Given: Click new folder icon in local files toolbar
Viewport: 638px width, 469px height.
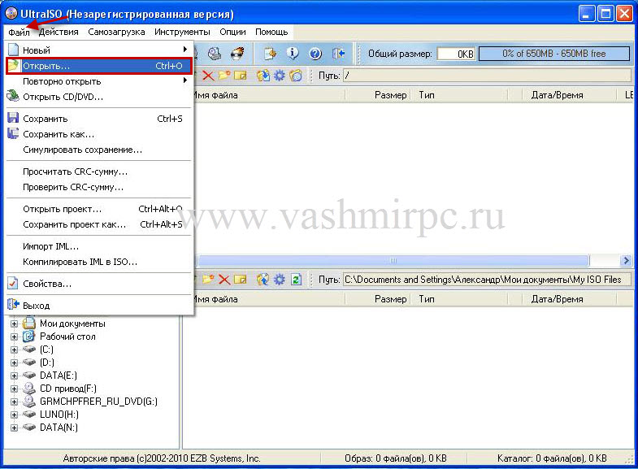Looking at the screenshot, I should pyautogui.click(x=208, y=280).
